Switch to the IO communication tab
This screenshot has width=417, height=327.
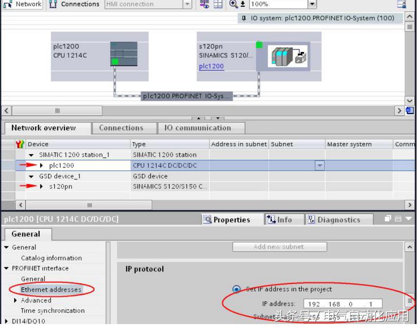(x=201, y=128)
